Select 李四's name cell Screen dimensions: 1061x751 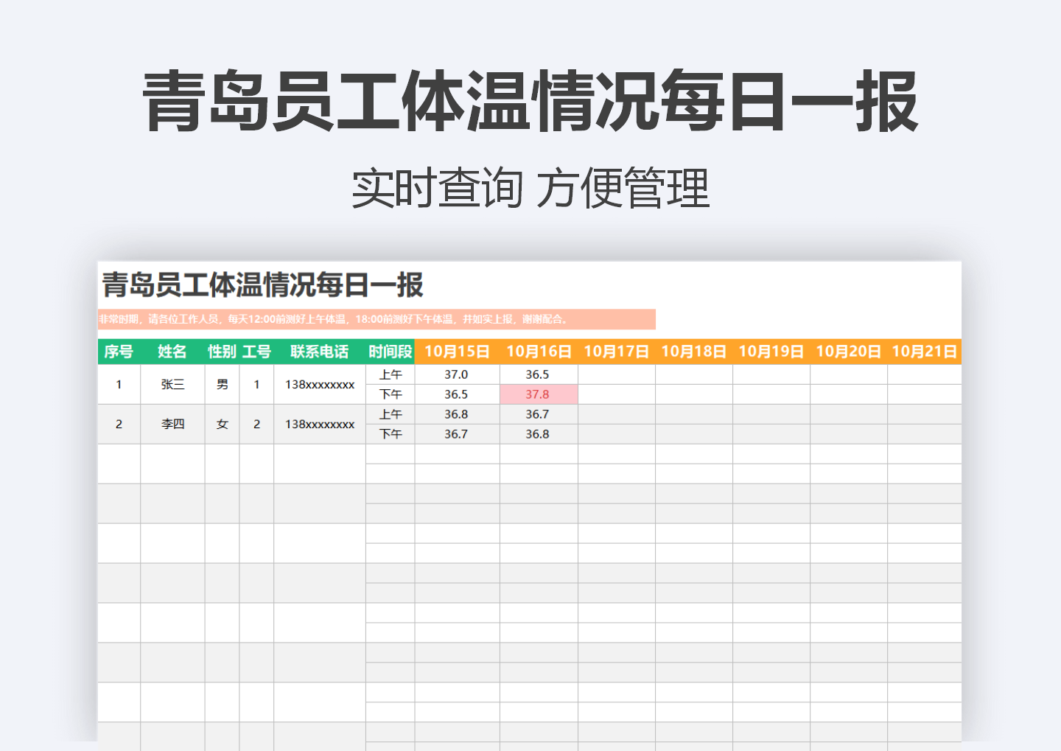(x=172, y=425)
